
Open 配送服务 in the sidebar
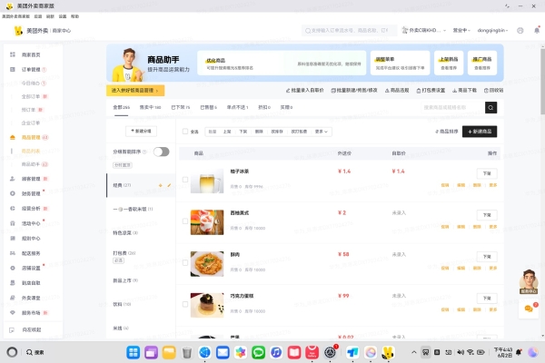coord(31,253)
